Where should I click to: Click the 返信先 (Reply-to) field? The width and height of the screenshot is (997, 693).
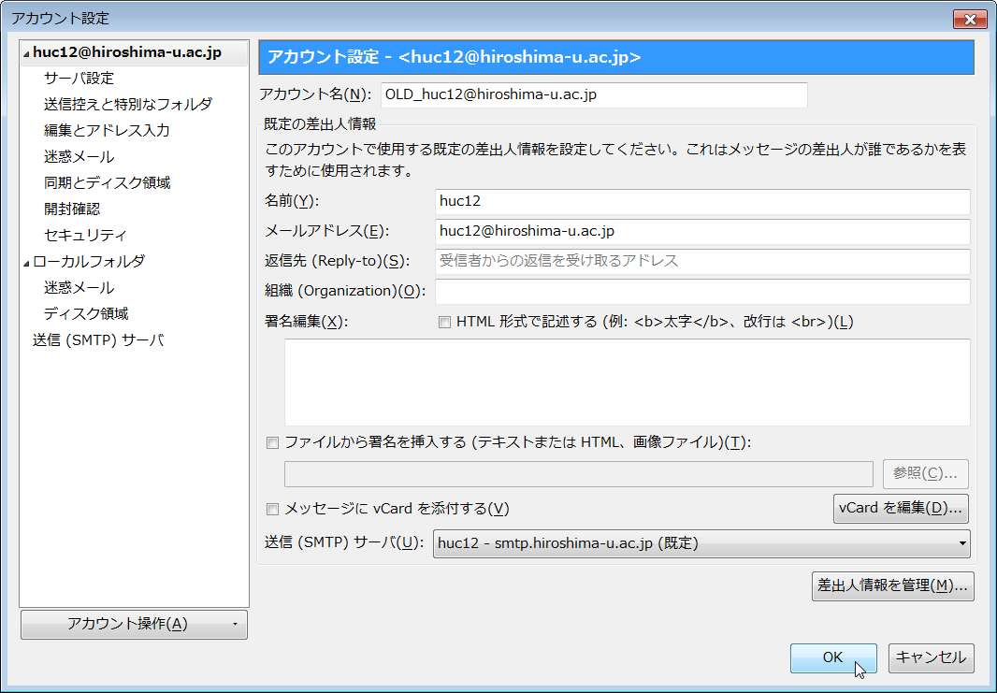coord(702,261)
